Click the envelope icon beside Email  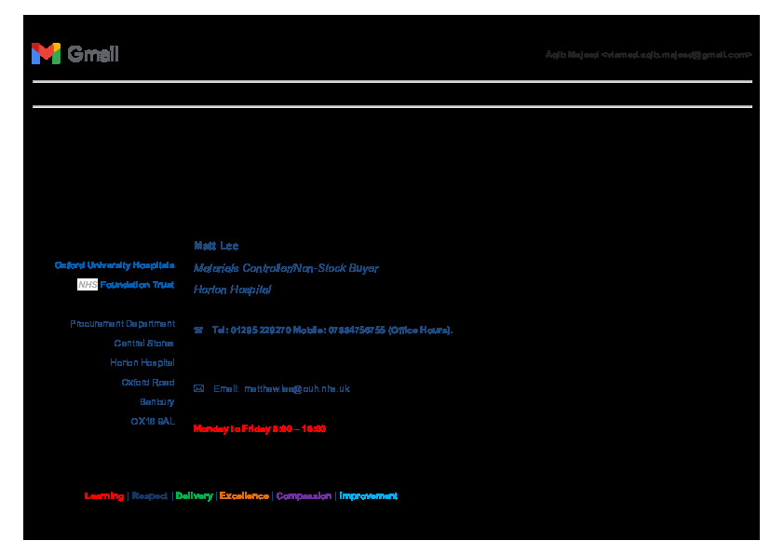point(197,388)
